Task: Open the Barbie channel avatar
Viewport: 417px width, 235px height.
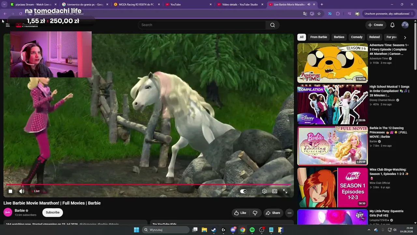Action: pyautogui.click(x=8, y=212)
